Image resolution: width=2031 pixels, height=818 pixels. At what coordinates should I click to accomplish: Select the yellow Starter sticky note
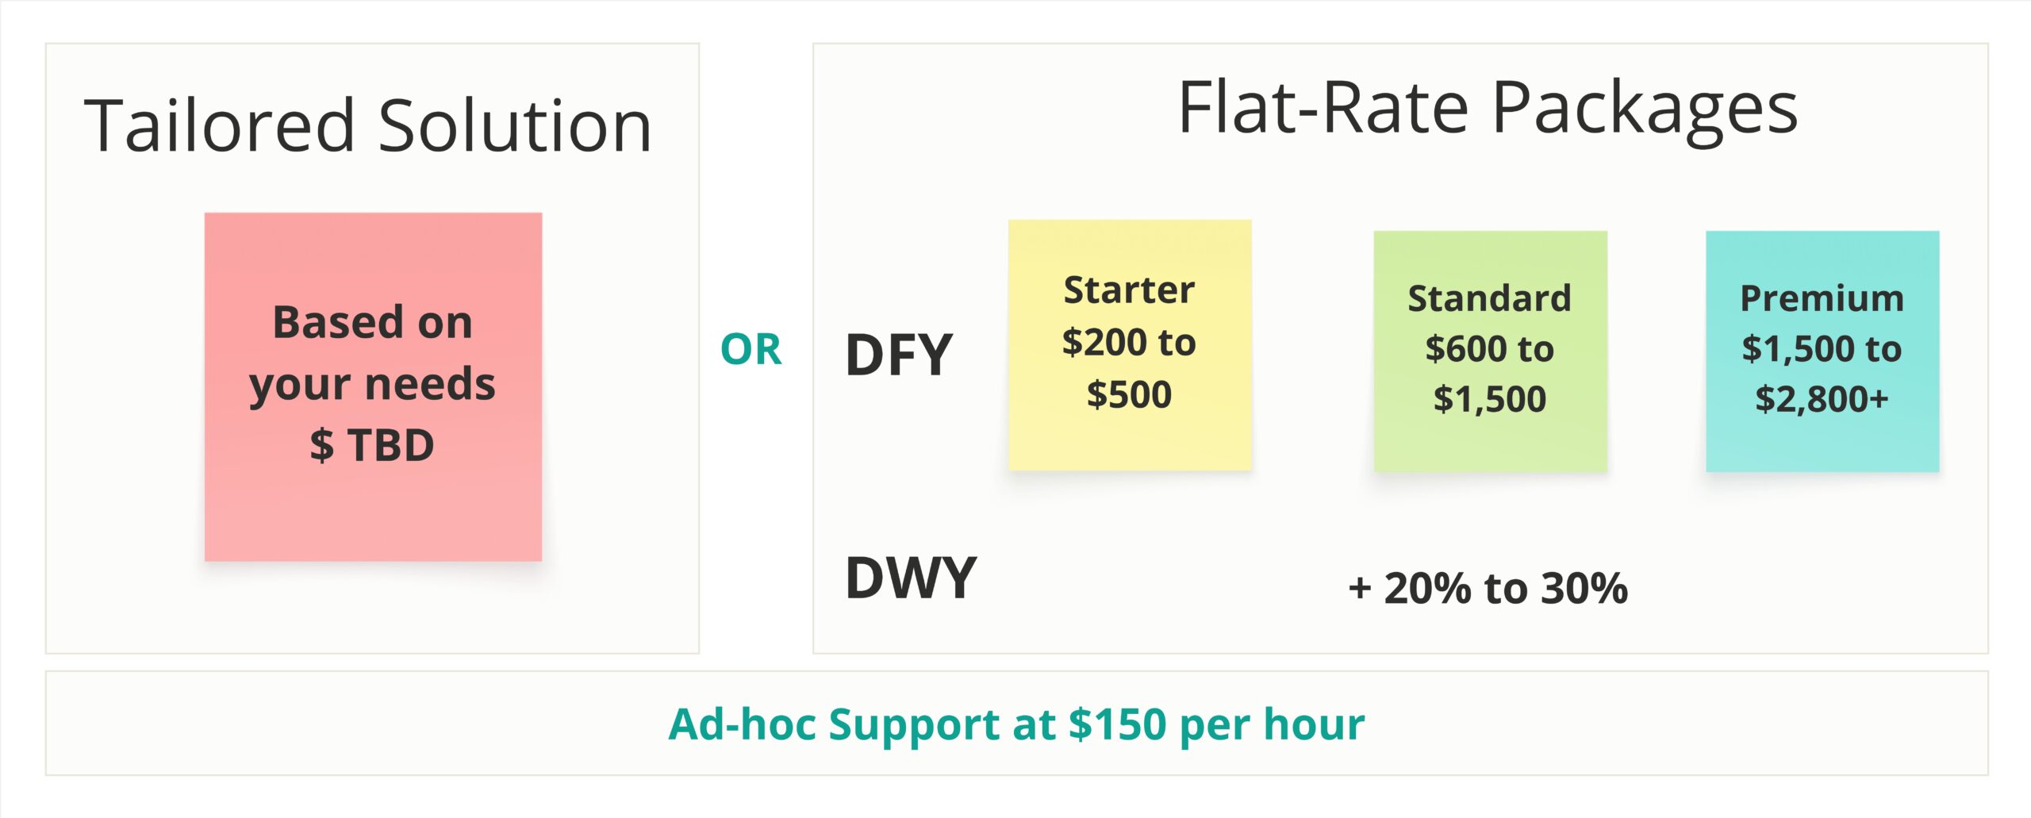point(1129,444)
